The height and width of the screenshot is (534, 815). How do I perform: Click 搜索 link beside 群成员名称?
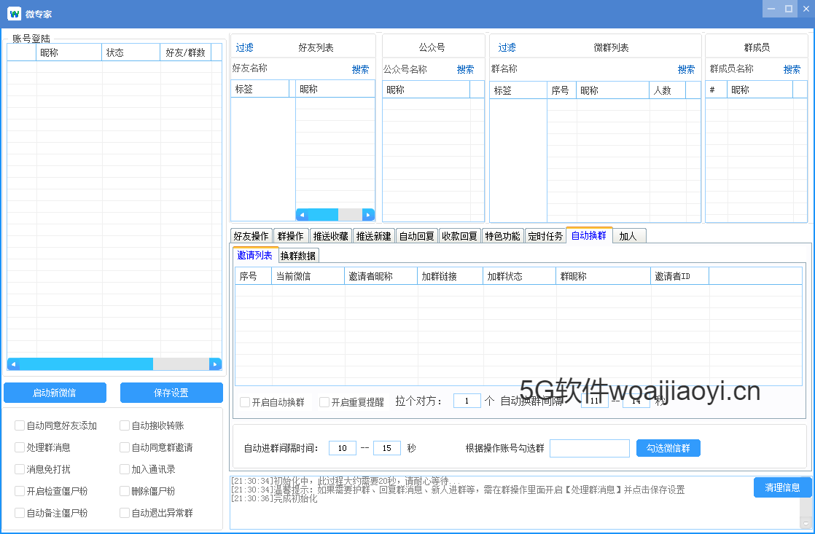point(792,69)
